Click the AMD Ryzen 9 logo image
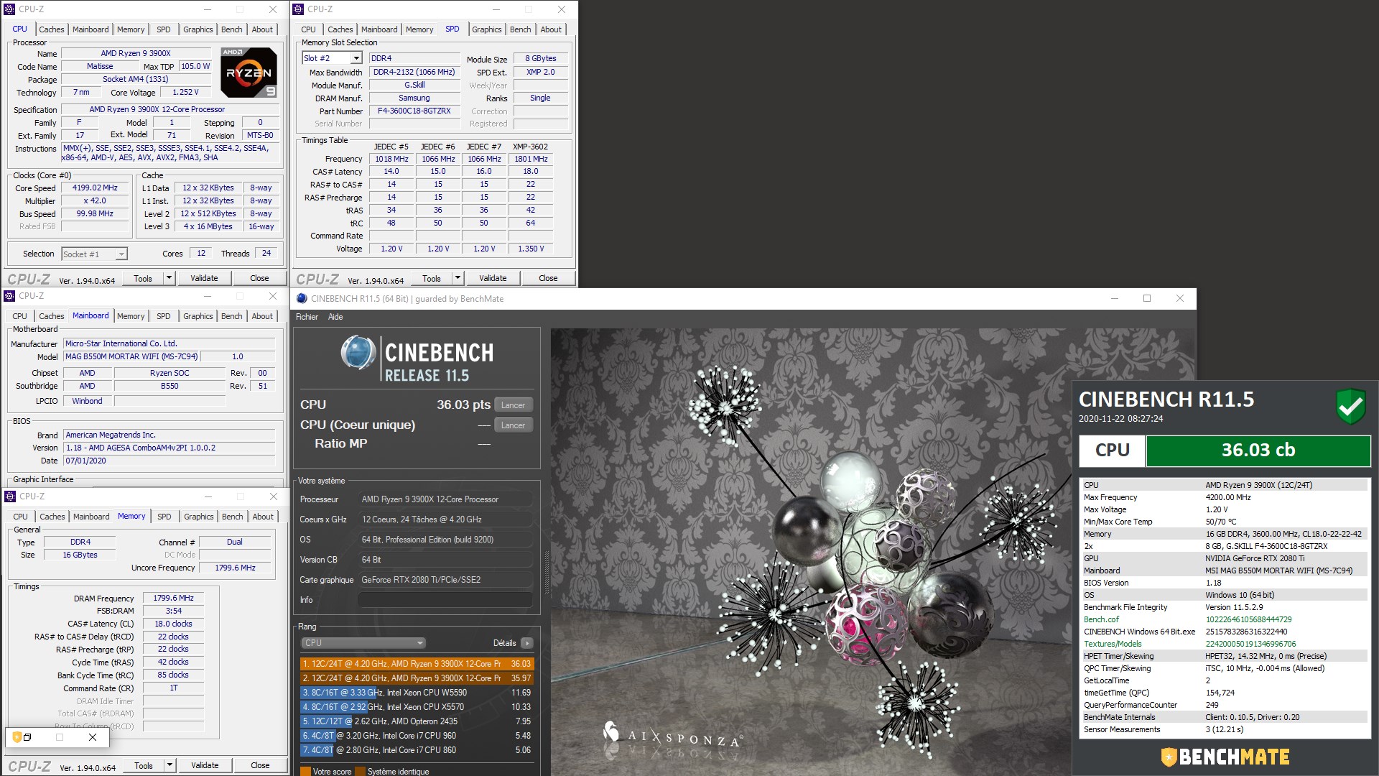Image resolution: width=1379 pixels, height=776 pixels. (x=249, y=73)
